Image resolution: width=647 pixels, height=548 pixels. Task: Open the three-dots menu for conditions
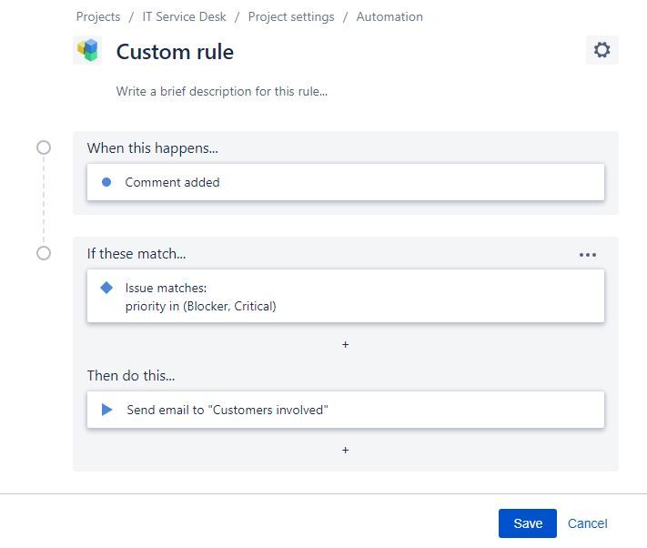pos(588,255)
